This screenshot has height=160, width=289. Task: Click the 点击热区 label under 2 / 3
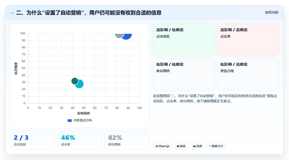[x=20, y=145]
